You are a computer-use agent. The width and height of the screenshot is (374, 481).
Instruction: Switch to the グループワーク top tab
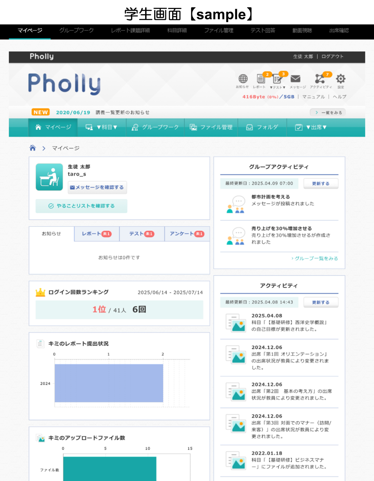pyautogui.click(x=76, y=30)
